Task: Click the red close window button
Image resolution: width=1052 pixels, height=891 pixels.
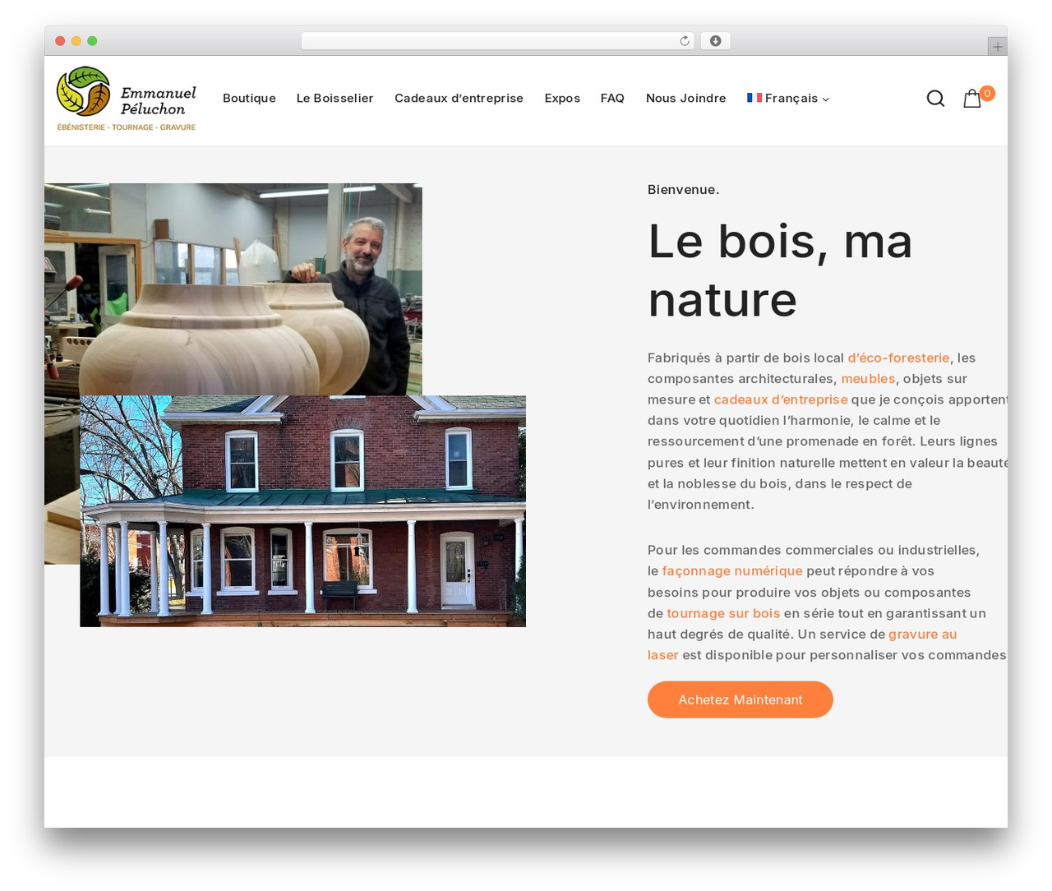Action: point(60,41)
